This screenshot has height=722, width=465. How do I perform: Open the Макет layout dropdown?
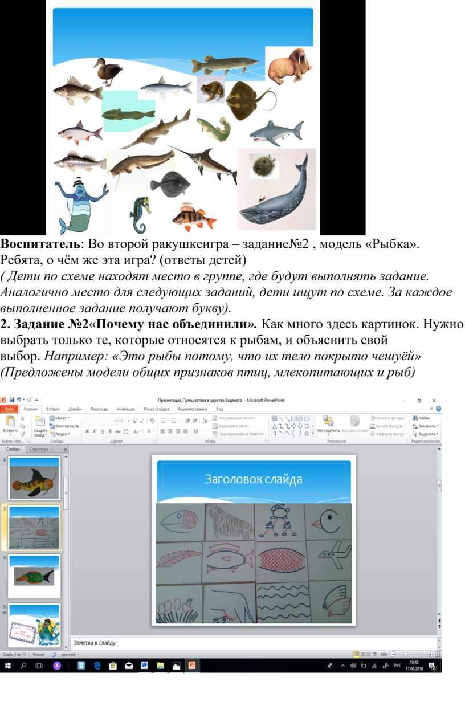(x=59, y=418)
